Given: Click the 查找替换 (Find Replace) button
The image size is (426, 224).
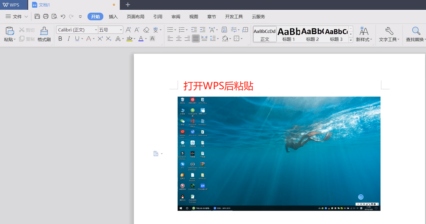Looking at the screenshot, I should (415, 34).
